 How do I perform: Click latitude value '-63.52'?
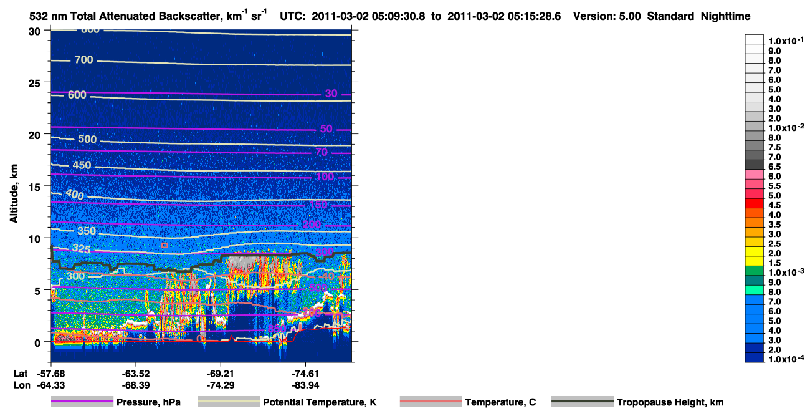(x=136, y=374)
